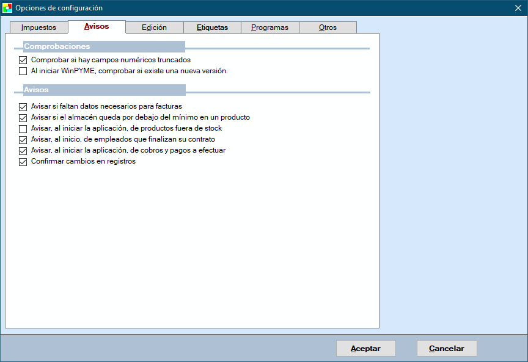Click the Cancelar button
This screenshot has height=362, width=528.
click(447, 349)
